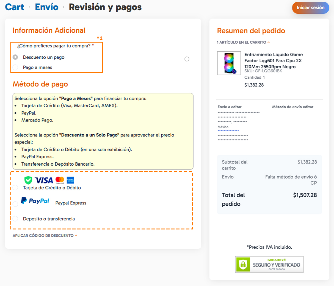334x286 pixels.
Task: Open the liquid cooler product thumbnail
Action: point(229,63)
